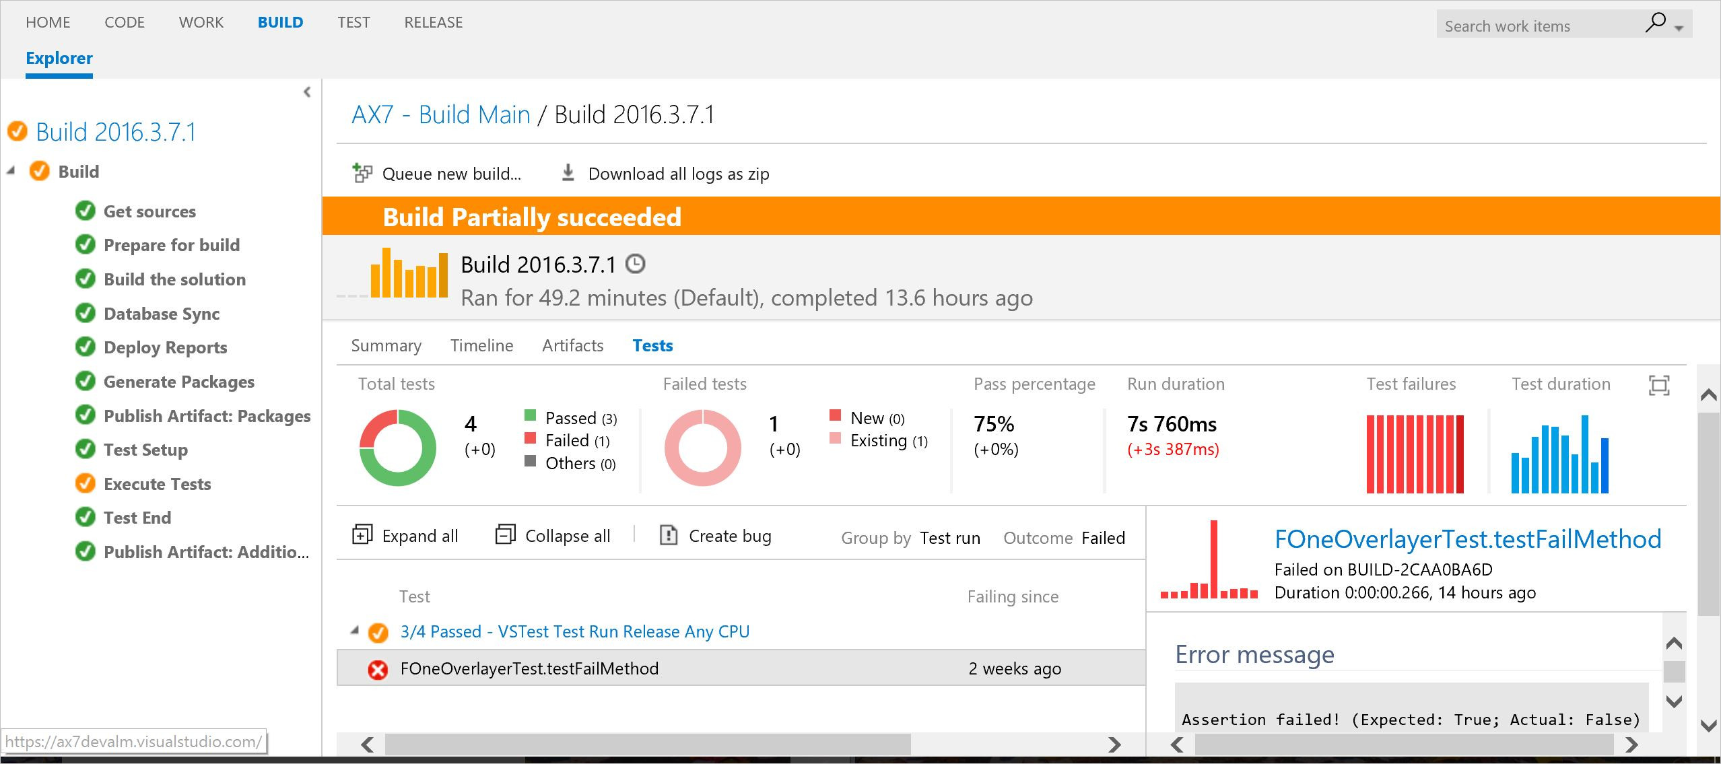
Task: Open the RELEASE hub menu
Action: 433,22
